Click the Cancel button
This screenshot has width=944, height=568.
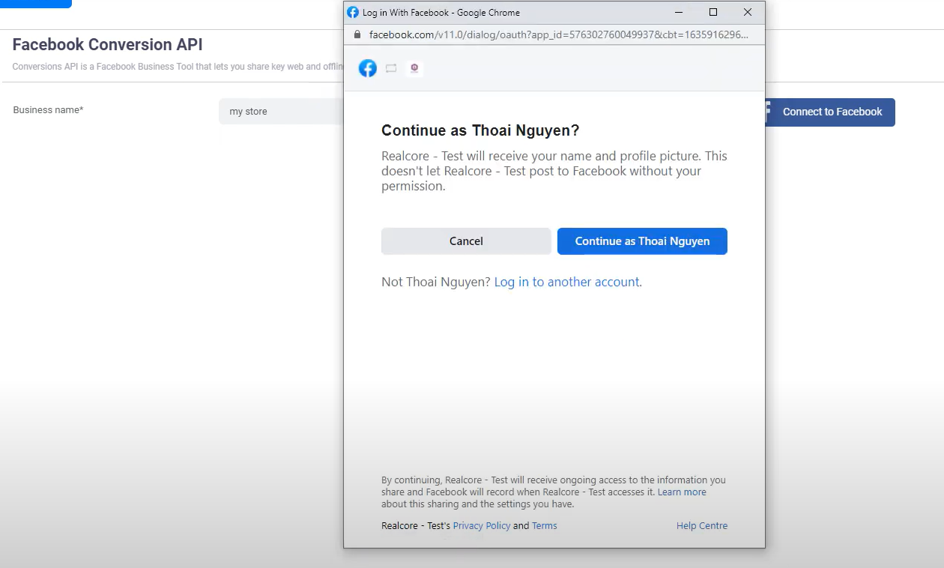(x=466, y=241)
